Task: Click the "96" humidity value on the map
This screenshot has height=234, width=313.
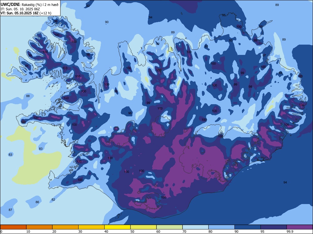Action: pyautogui.click(x=56, y=21)
